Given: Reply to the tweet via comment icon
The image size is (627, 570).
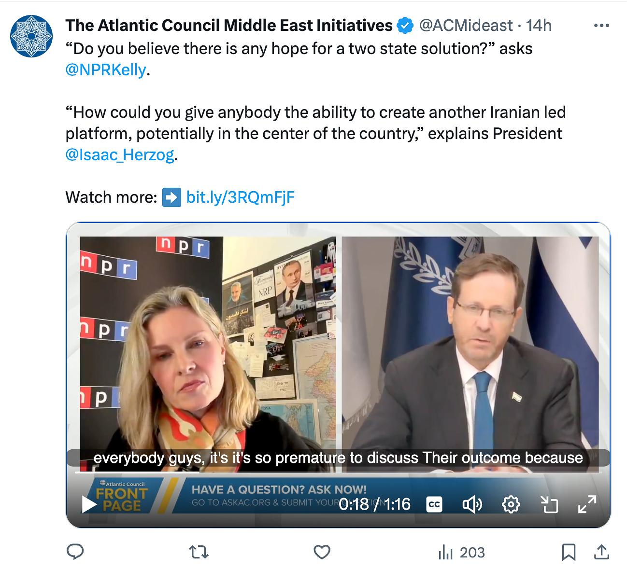Looking at the screenshot, I should pos(75,552).
